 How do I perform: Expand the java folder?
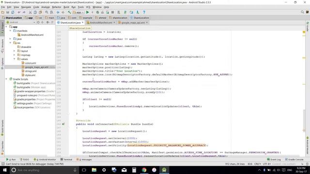[x=10, y=39]
